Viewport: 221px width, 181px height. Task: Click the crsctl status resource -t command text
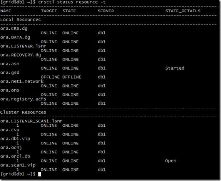[x=72, y=2]
